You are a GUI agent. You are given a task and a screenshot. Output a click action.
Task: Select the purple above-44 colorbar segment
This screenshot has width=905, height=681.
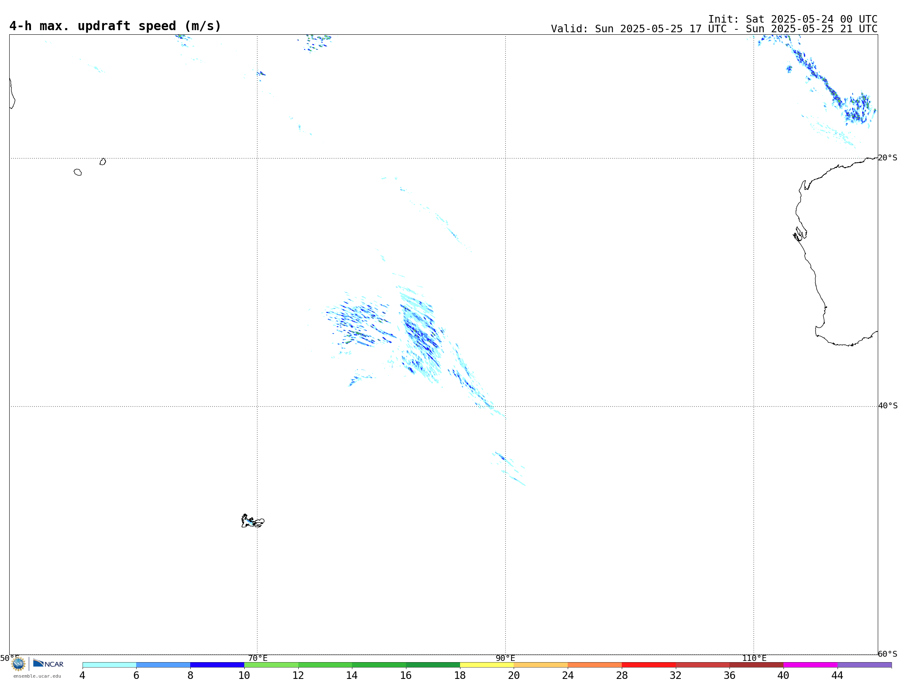(x=864, y=665)
